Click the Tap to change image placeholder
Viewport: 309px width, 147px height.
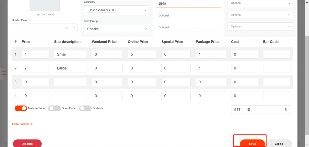tap(44, 5)
